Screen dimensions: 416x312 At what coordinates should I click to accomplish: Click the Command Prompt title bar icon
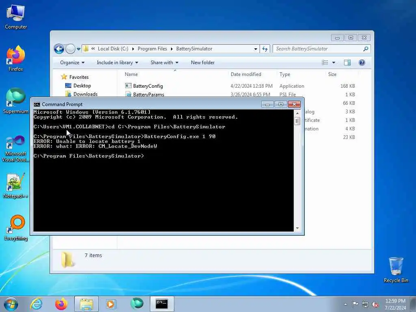[37, 104]
